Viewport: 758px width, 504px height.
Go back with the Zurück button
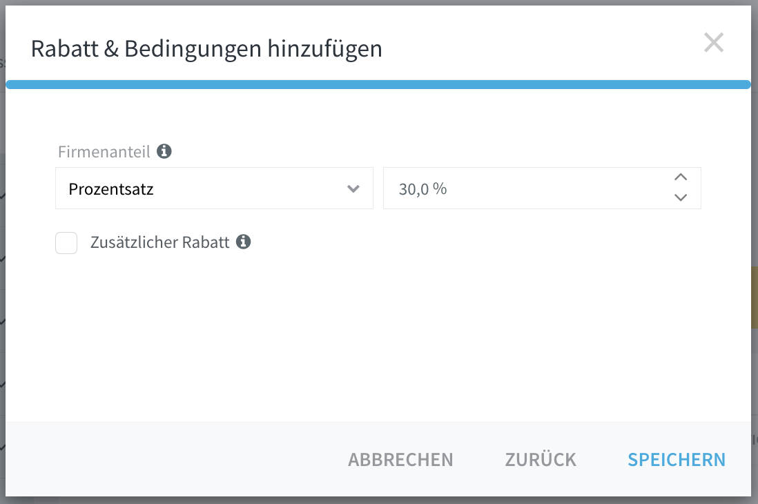pos(541,460)
